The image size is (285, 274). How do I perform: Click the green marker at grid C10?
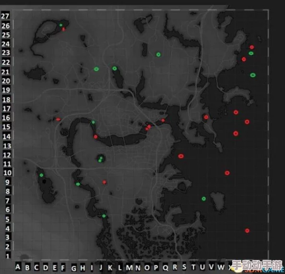tap(41, 175)
